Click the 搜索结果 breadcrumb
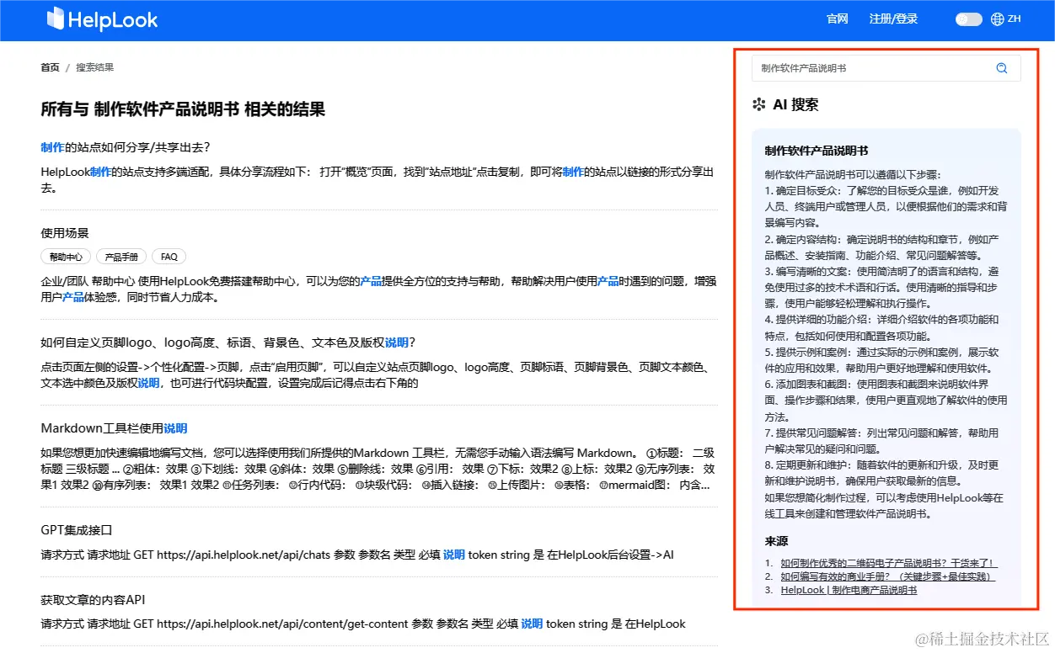The width and height of the screenshot is (1055, 653). tap(94, 67)
